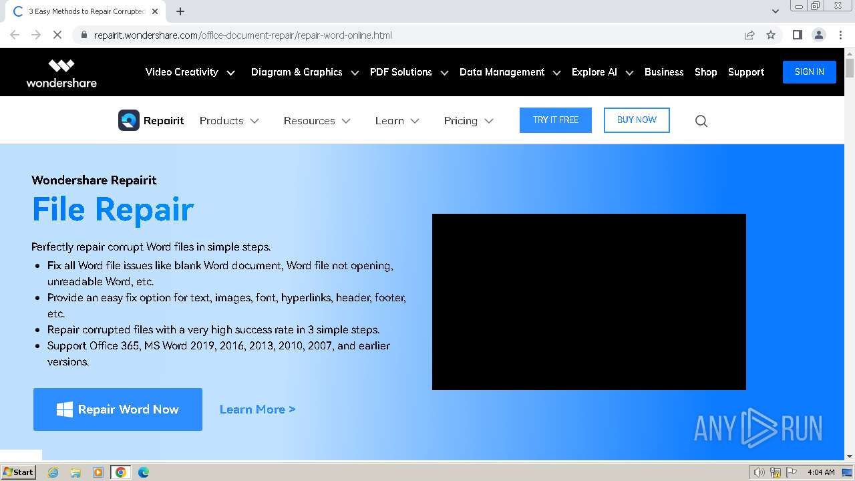Open the Support page

(746, 72)
